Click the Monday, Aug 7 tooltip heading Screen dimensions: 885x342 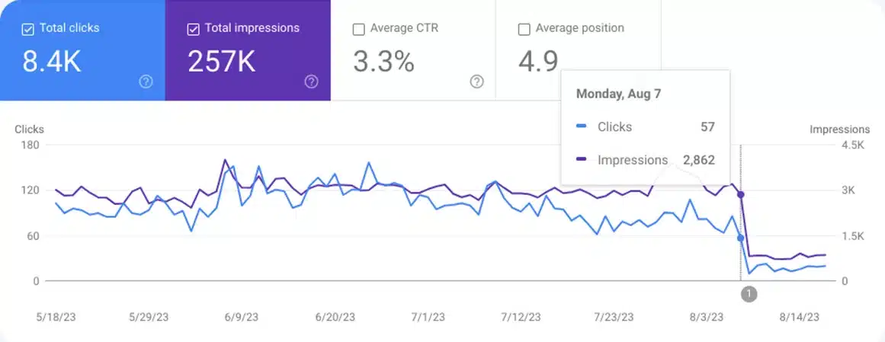click(x=617, y=94)
